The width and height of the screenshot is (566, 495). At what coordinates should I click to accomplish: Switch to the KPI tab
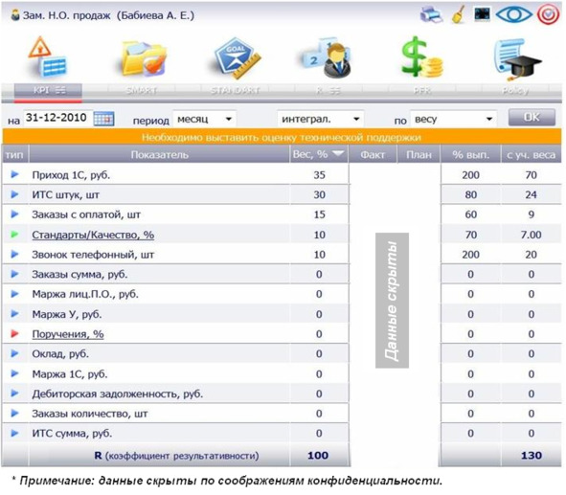click(48, 91)
